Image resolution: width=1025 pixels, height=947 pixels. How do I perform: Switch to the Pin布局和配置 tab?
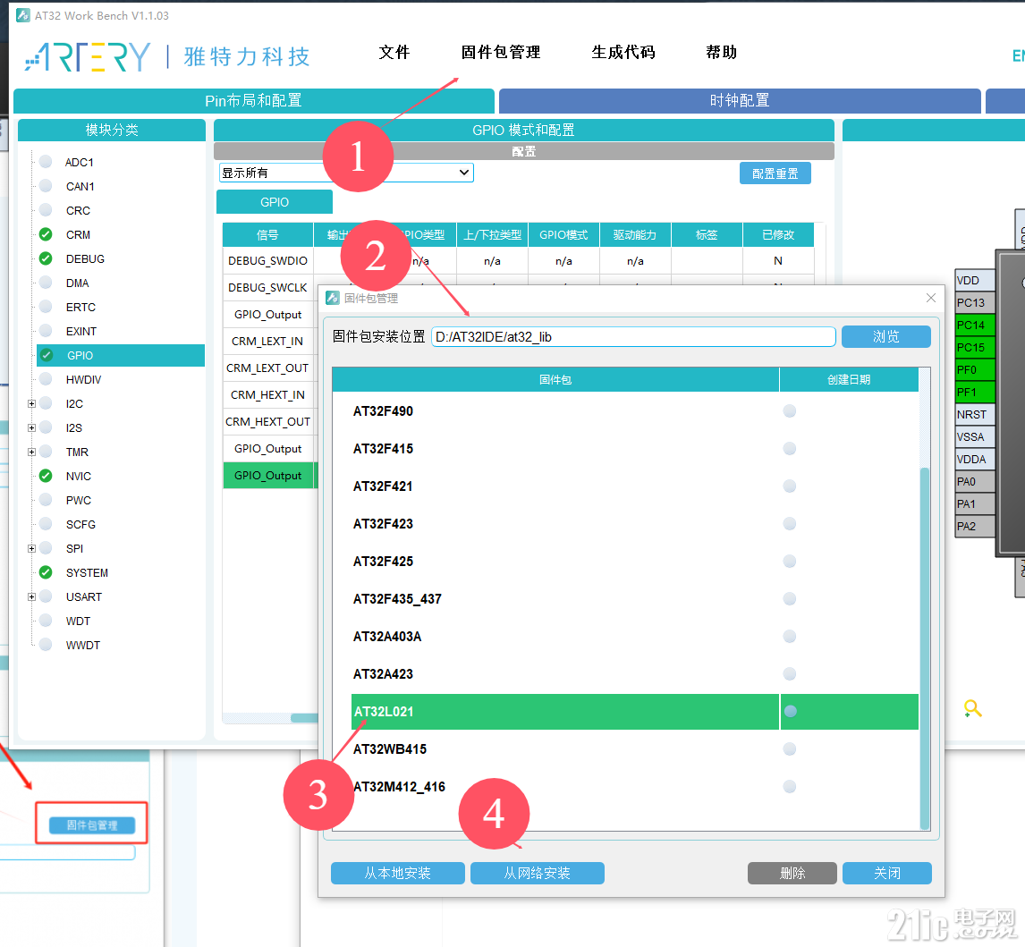(254, 101)
